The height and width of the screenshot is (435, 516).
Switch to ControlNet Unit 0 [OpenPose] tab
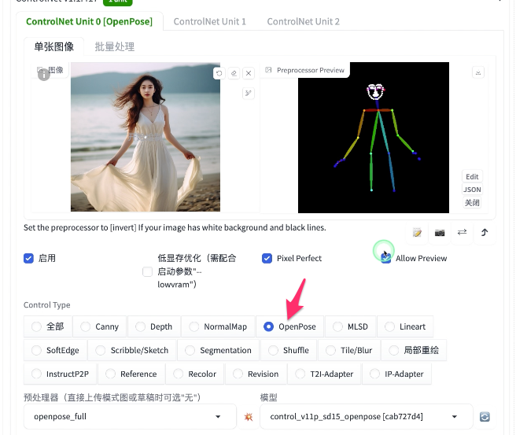point(89,21)
